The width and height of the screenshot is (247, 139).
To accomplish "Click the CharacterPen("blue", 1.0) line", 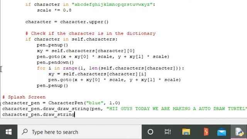I will [61, 103].
